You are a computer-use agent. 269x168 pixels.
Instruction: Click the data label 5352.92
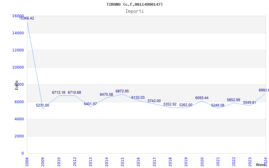tap(170, 104)
